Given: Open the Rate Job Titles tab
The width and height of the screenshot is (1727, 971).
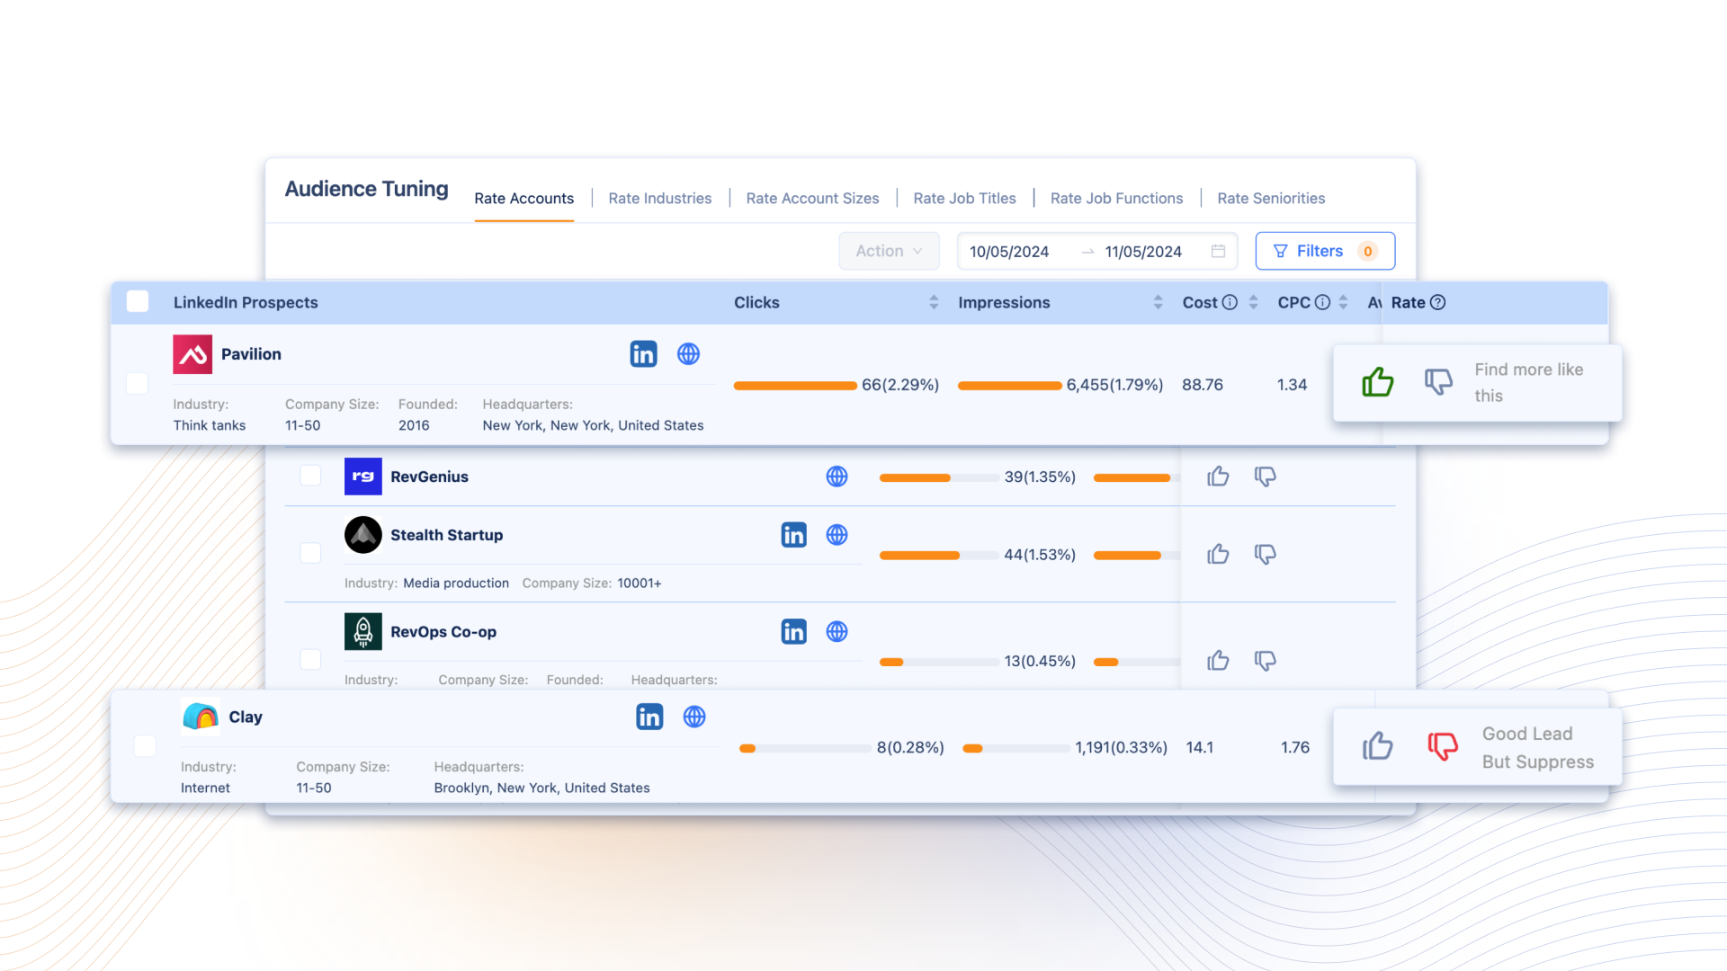Looking at the screenshot, I should 964,198.
